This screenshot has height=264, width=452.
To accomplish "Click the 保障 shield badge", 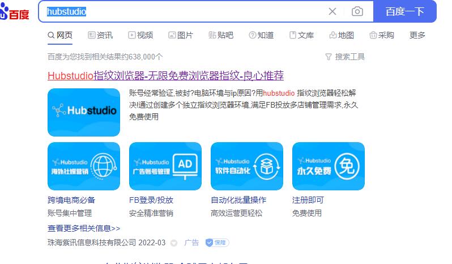I will [217, 242].
